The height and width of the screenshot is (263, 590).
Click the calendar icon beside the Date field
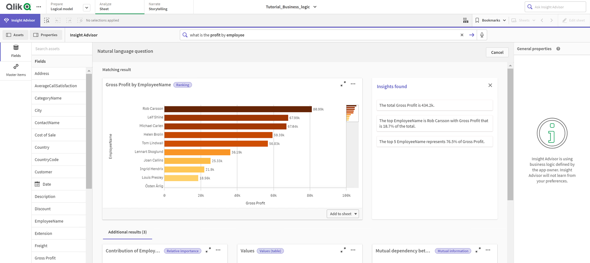37,184
